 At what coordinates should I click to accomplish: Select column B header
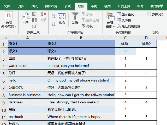pos(81,38)
